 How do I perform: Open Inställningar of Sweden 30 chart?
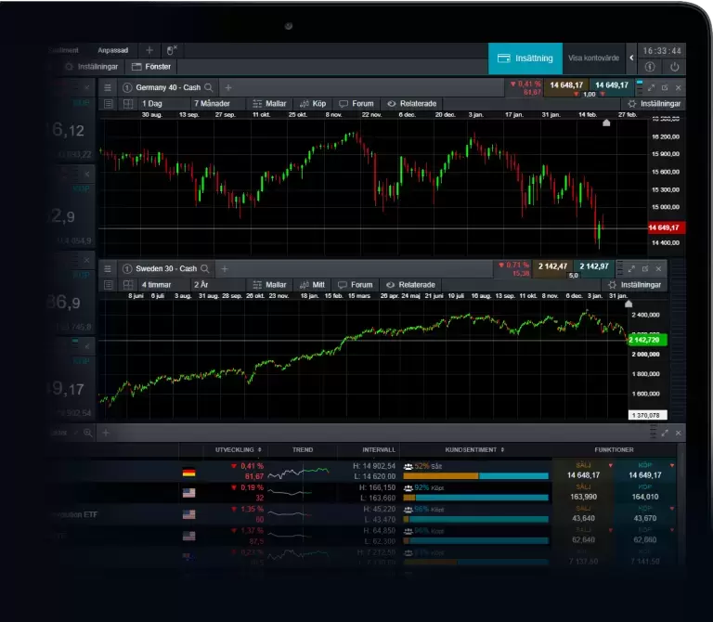coord(634,285)
